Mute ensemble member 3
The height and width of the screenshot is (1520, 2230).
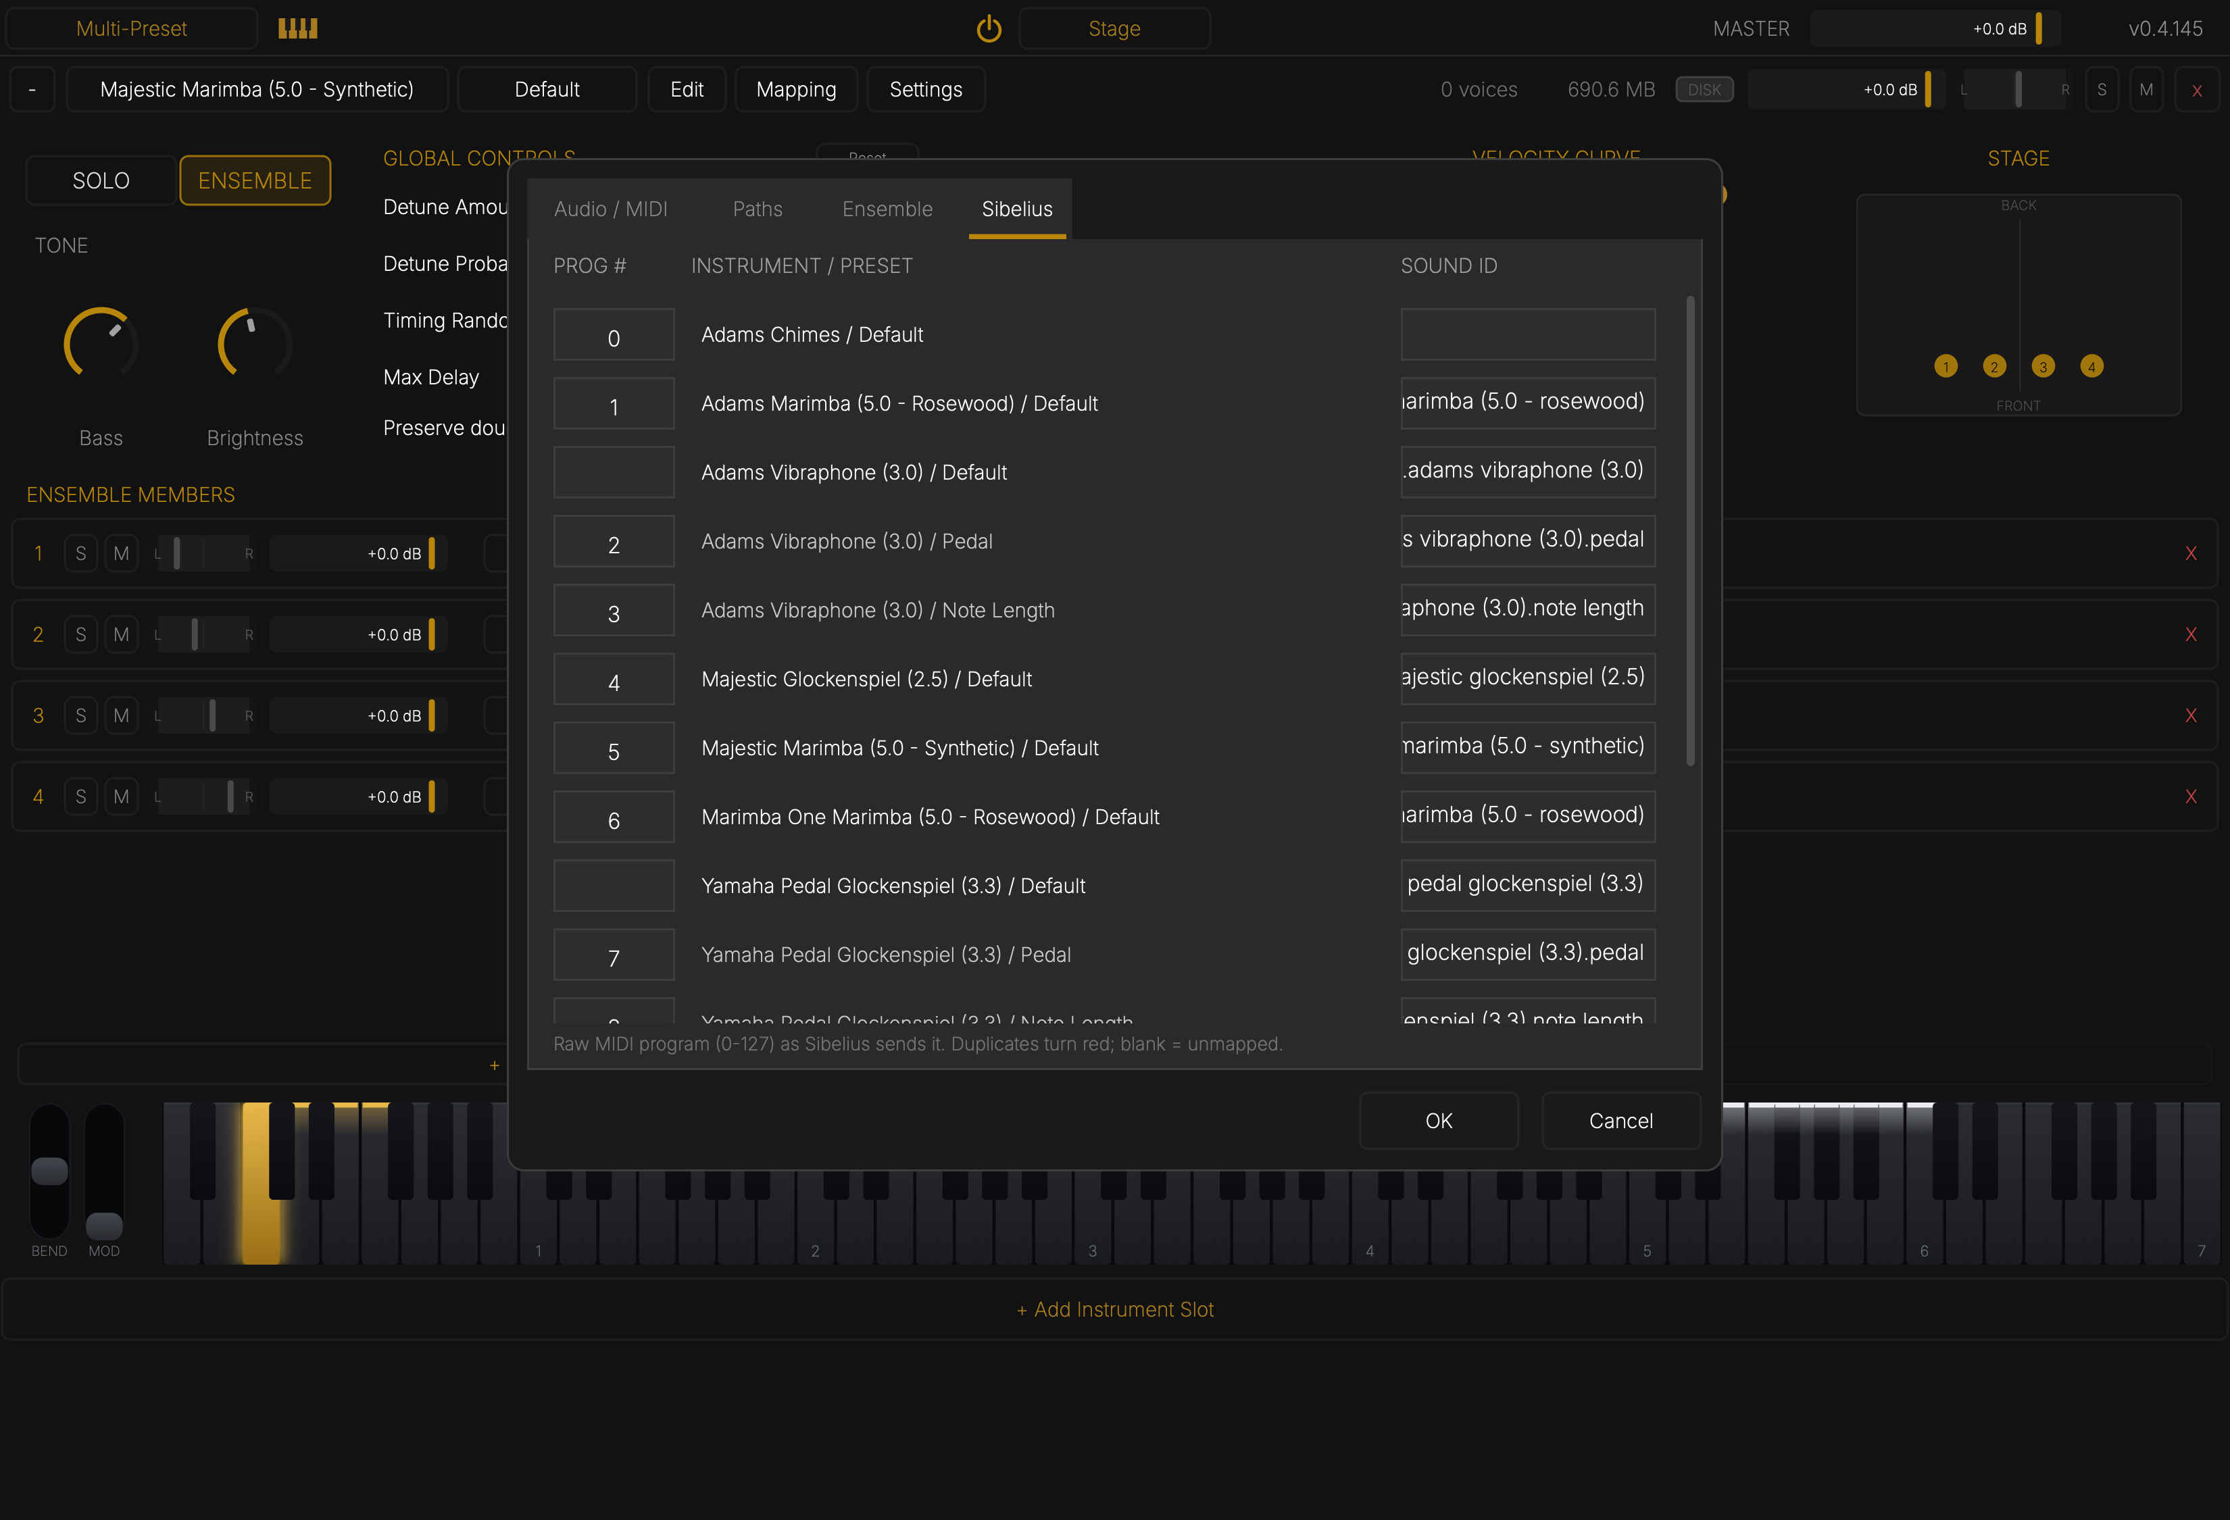(x=121, y=715)
